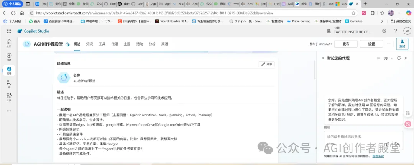The height and width of the screenshot is (165, 414).
Task: Click the chat input field
Action: 363,140
